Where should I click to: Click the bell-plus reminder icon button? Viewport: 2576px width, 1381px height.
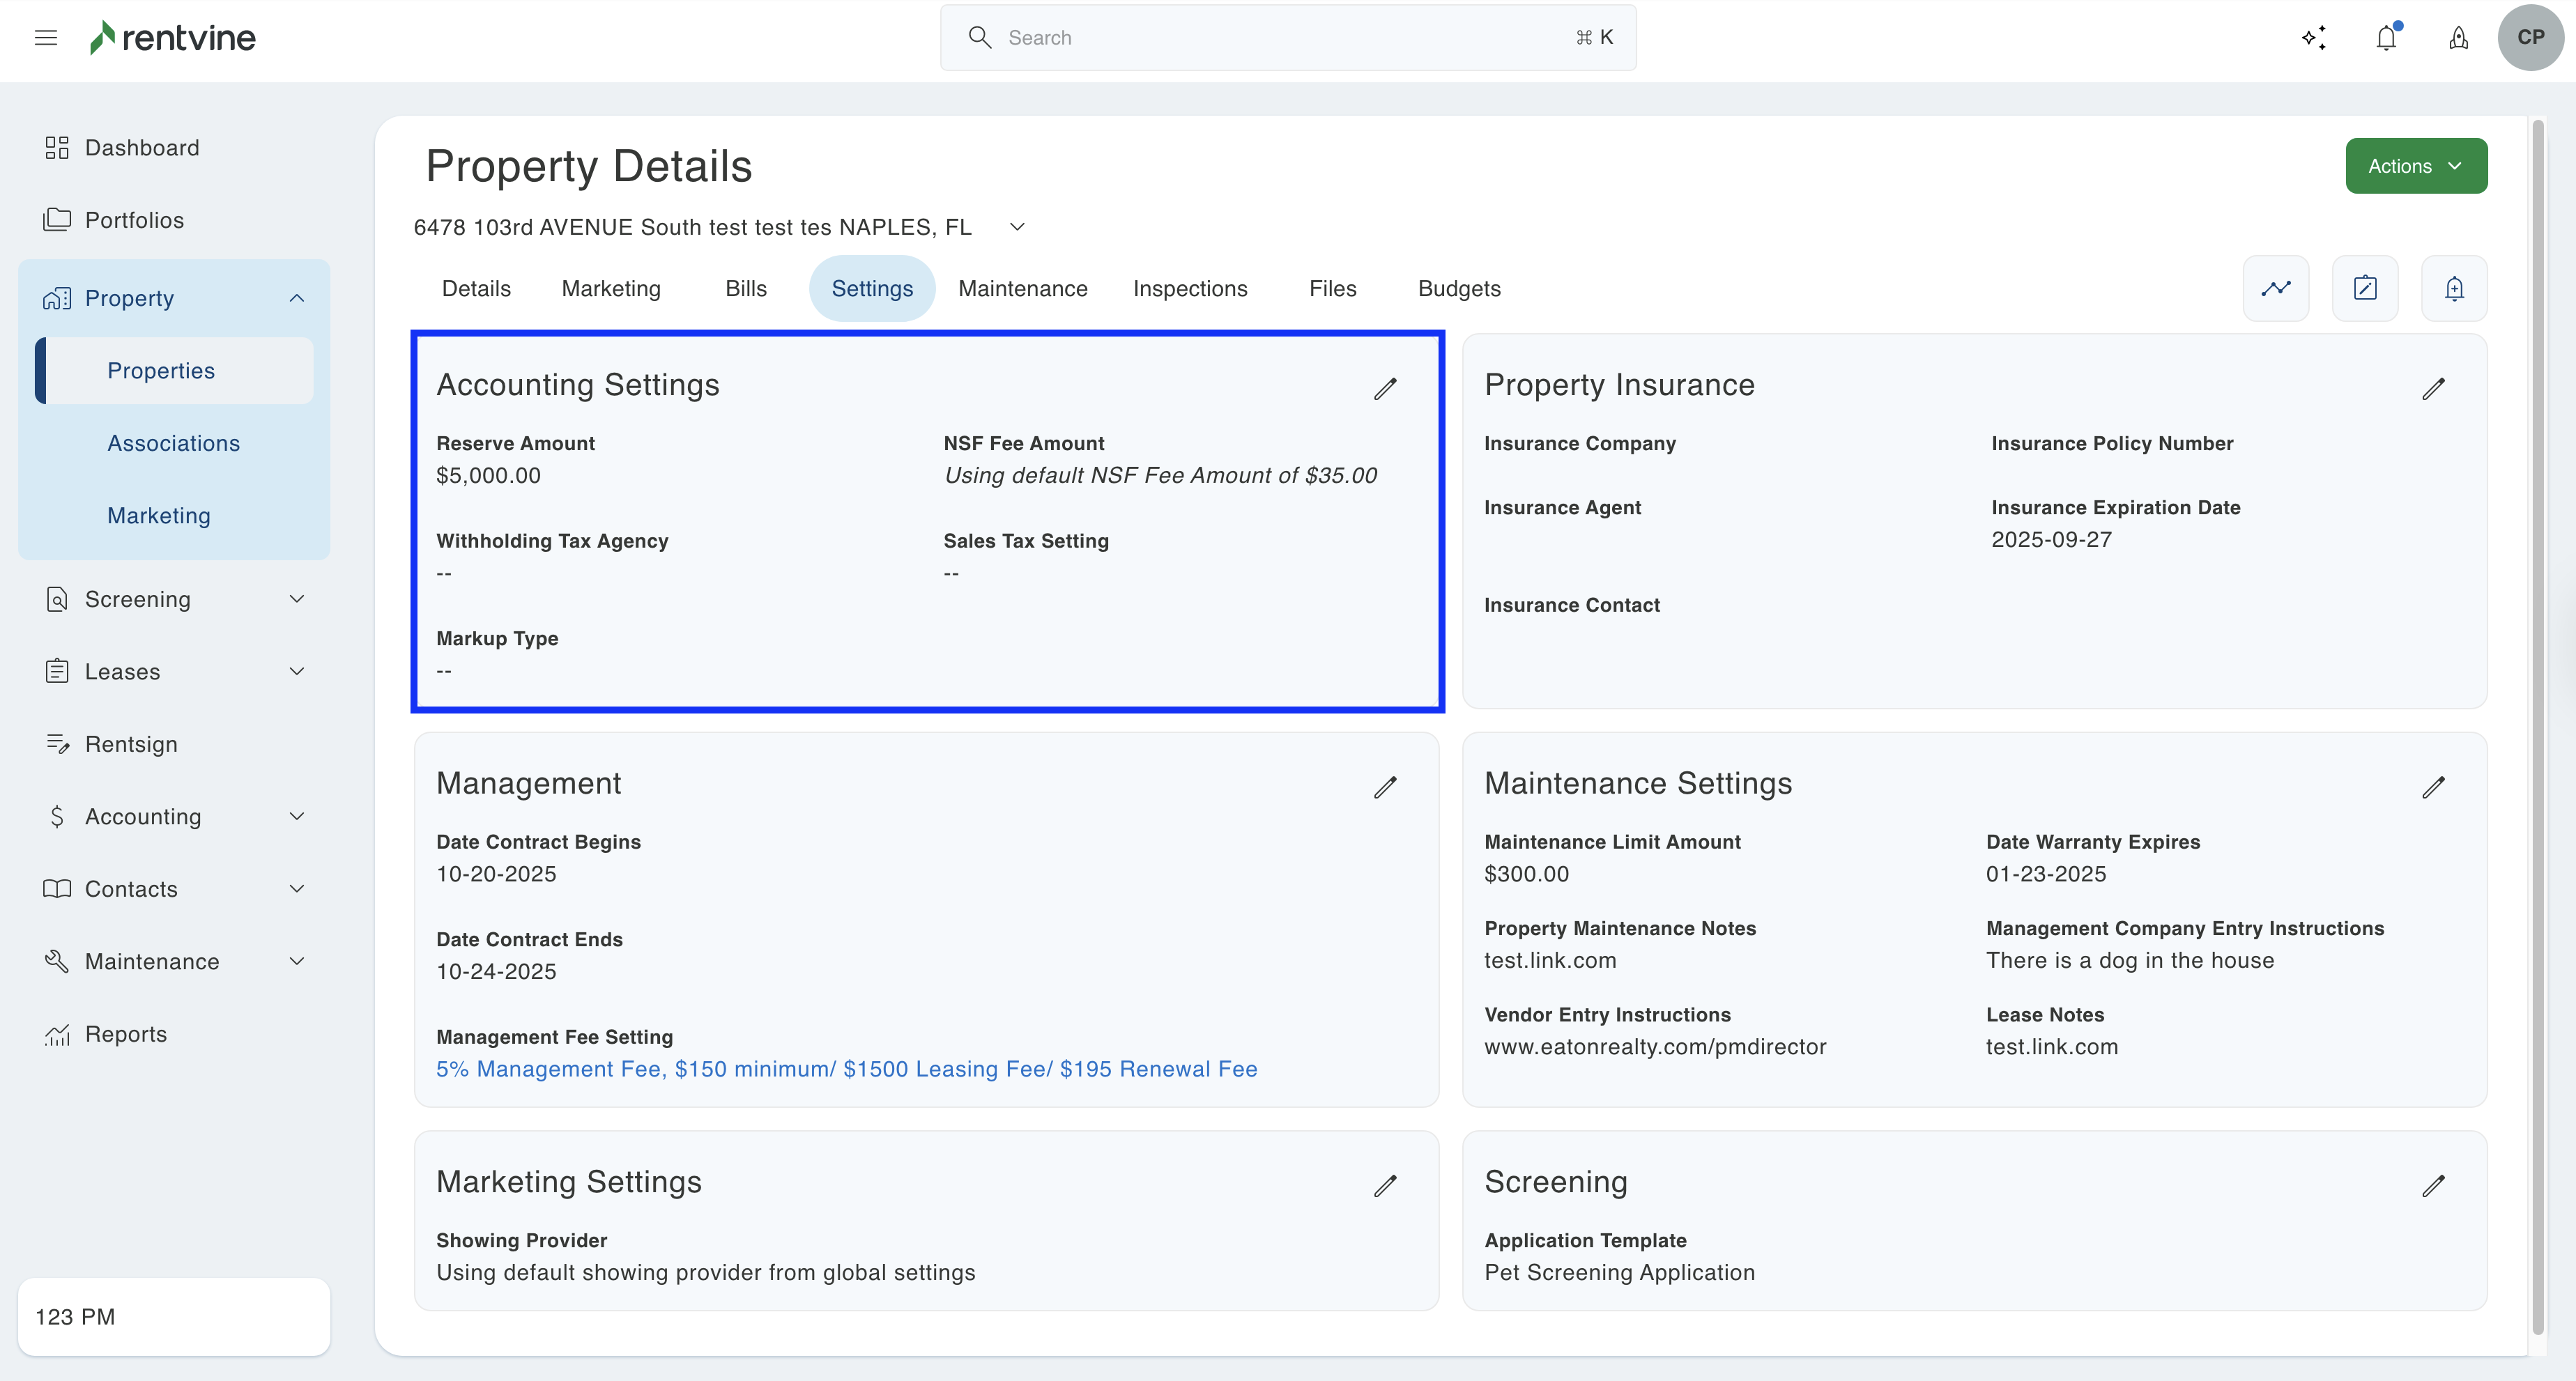point(2454,288)
